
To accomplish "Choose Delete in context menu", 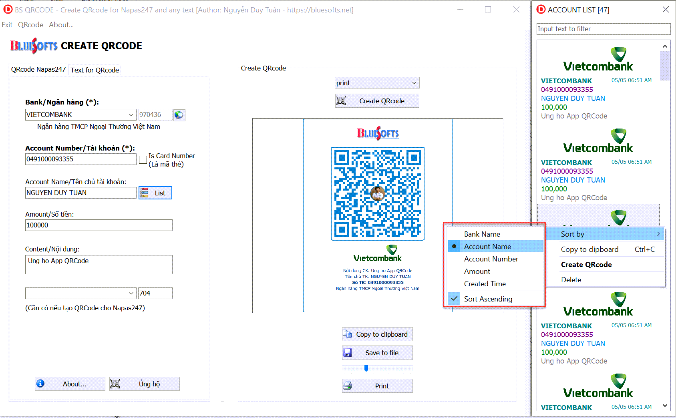I will 605,280.
